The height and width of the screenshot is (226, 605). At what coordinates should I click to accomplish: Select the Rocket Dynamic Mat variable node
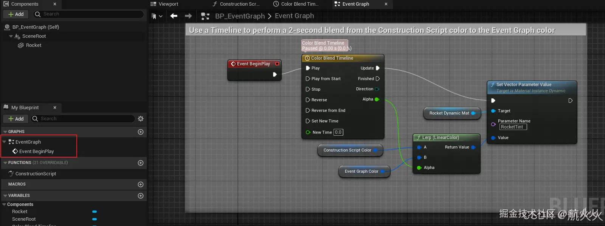pos(452,113)
